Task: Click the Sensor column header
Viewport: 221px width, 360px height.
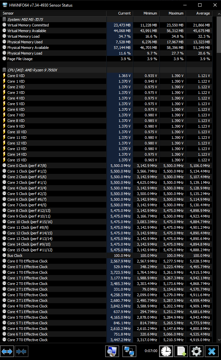Action: click(x=53, y=13)
